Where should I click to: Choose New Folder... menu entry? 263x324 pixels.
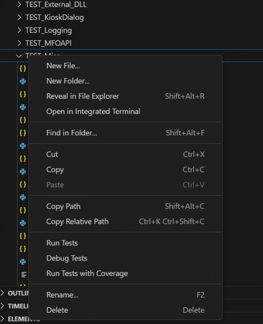coord(68,81)
